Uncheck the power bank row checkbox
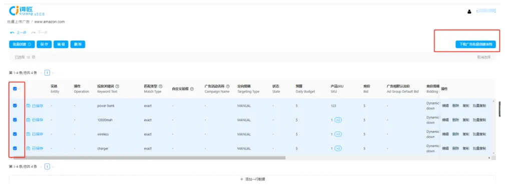Image resolution: width=506 pixels, height=186 pixels. click(15, 105)
